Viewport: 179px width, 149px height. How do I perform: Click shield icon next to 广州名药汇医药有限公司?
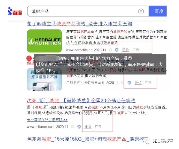click(129, 83)
